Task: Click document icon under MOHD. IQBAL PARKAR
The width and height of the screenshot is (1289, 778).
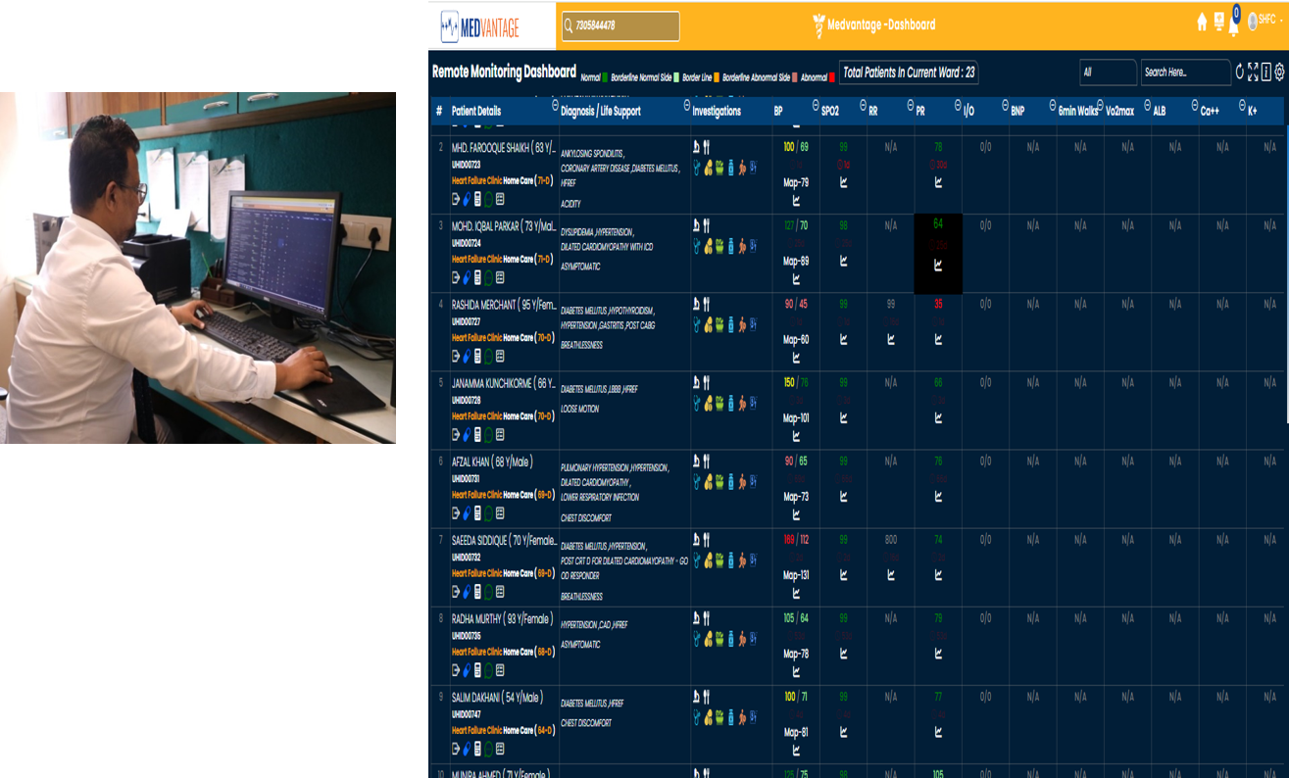Action: coord(477,278)
